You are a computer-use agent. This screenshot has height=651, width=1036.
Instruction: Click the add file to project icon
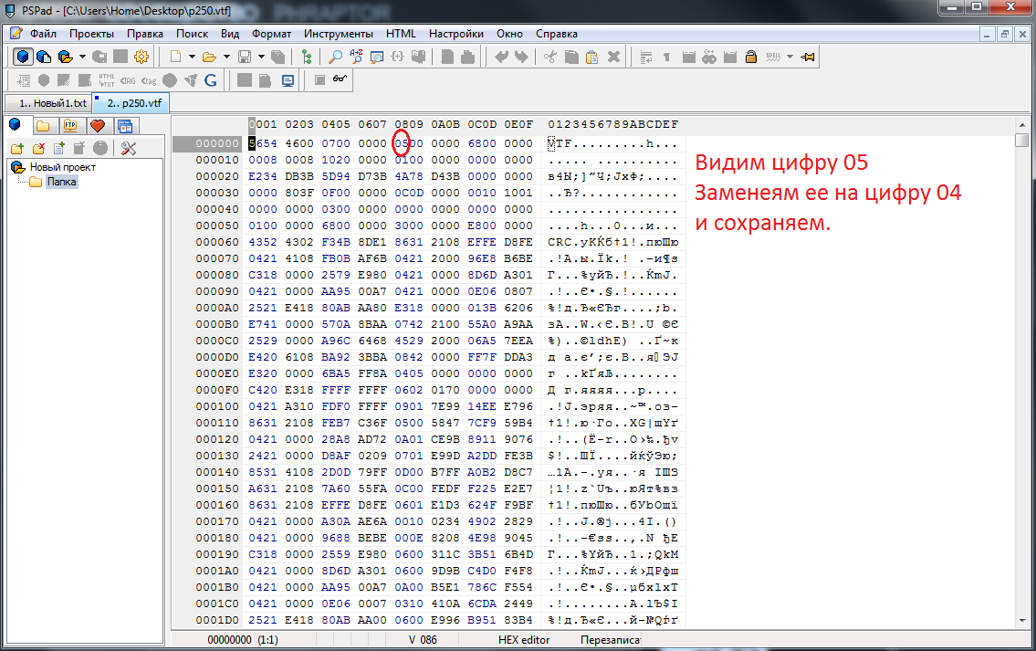[x=59, y=148]
